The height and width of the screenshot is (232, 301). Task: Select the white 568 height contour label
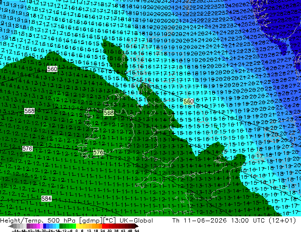tap(29, 111)
